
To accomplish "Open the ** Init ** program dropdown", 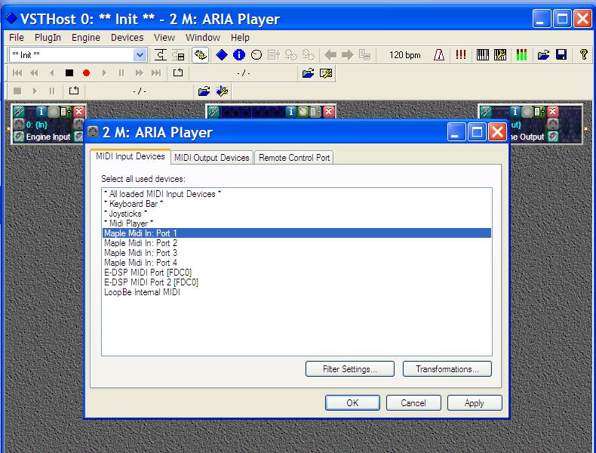I will pyautogui.click(x=140, y=55).
